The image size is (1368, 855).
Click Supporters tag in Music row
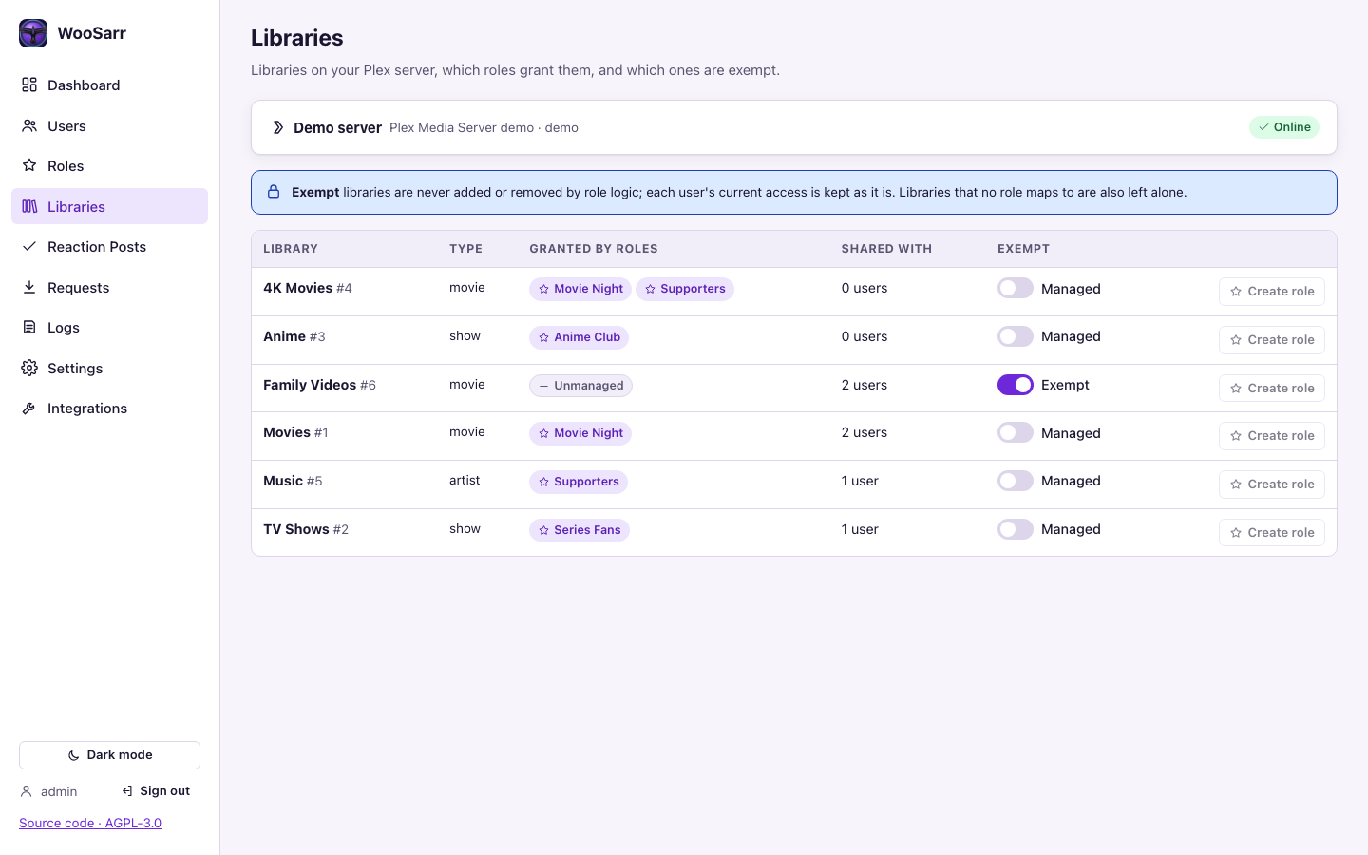click(579, 482)
